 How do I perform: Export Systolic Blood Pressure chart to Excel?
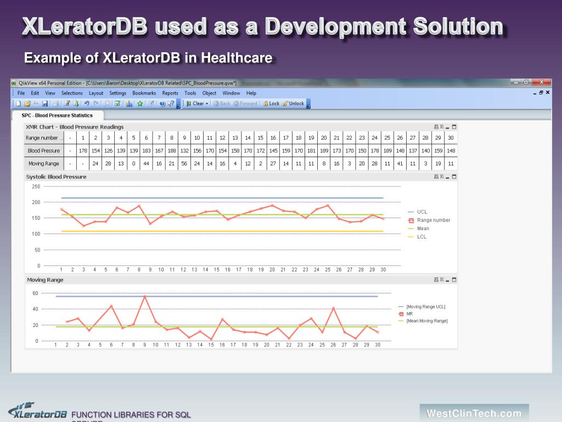pyautogui.click(x=442, y=176)
